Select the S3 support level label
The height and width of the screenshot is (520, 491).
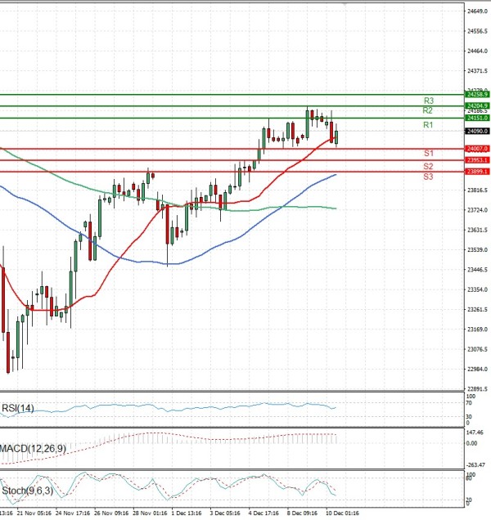pos(428,177)
